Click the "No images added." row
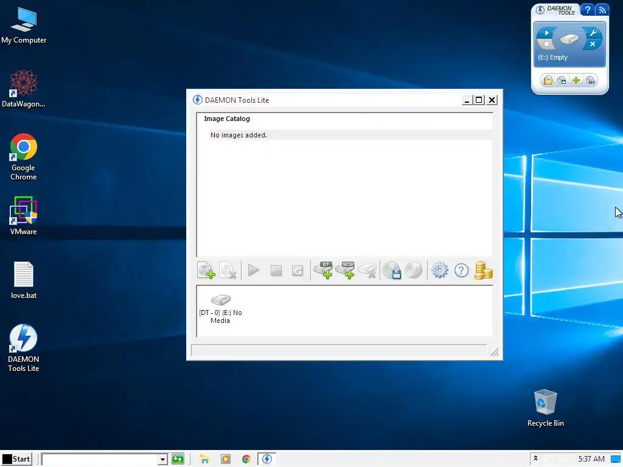Viewport: 623px width, 467px height. pos(351,135)
